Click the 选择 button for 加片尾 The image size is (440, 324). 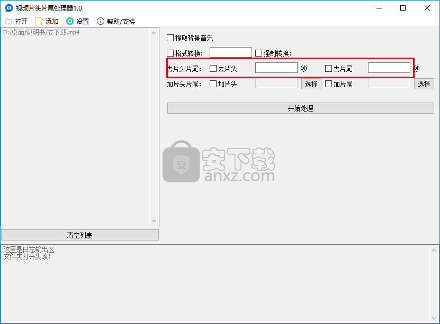pos(424,84)
